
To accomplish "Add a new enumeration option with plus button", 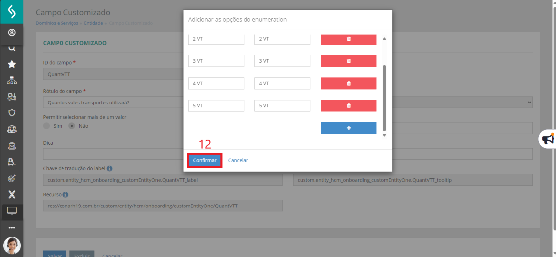I will [x=348, y=128].
